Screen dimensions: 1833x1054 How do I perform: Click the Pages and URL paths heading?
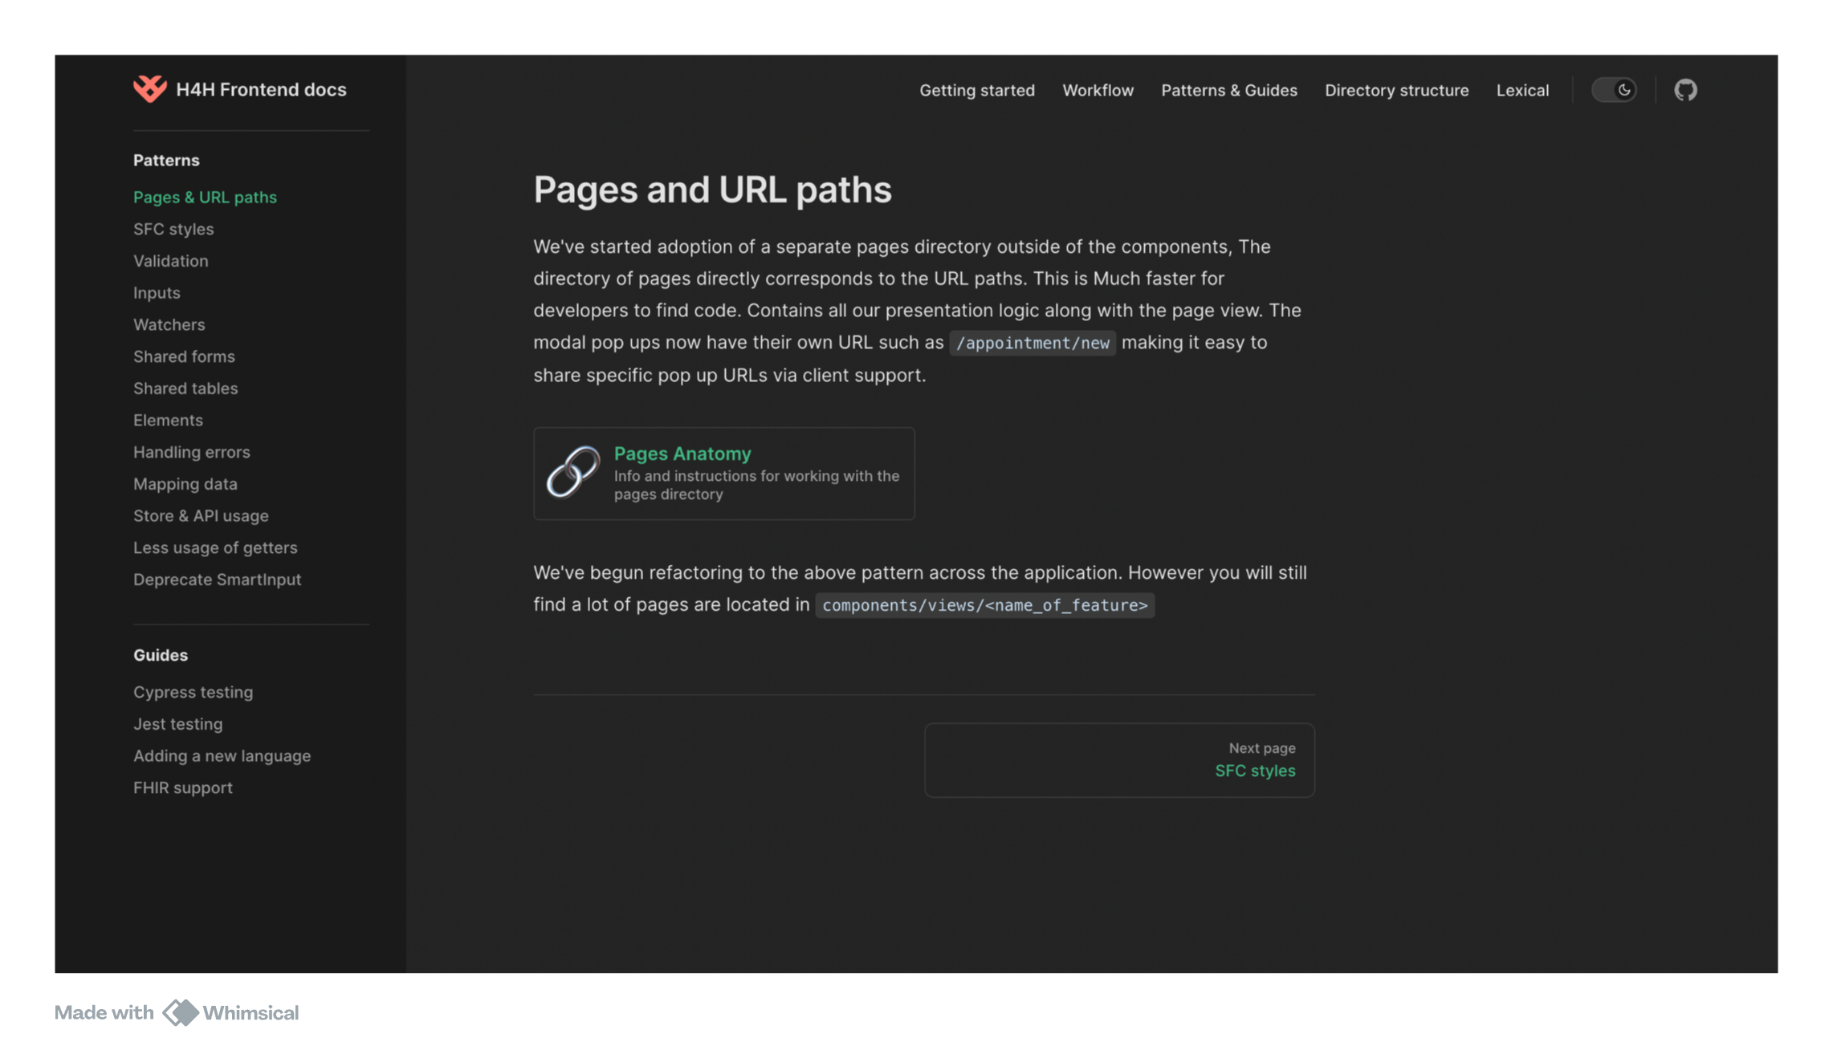pos(712,190)
